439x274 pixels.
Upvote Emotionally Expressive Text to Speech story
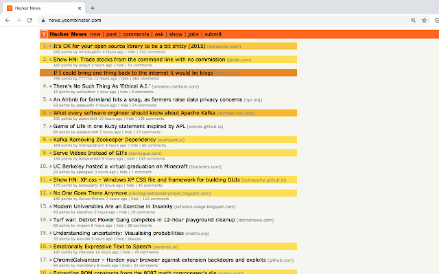click(51, 247)
